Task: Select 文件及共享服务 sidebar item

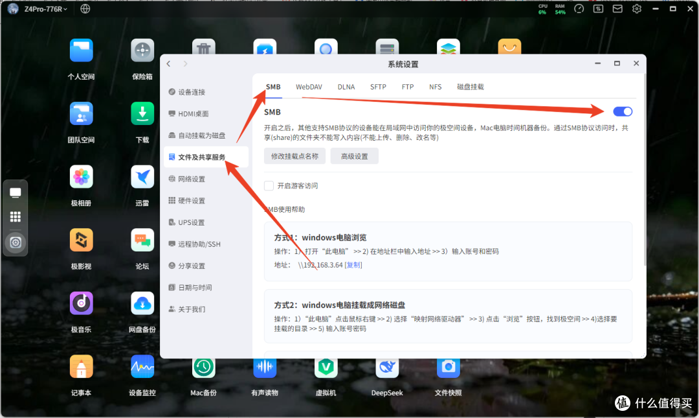Action: (206, 157)
